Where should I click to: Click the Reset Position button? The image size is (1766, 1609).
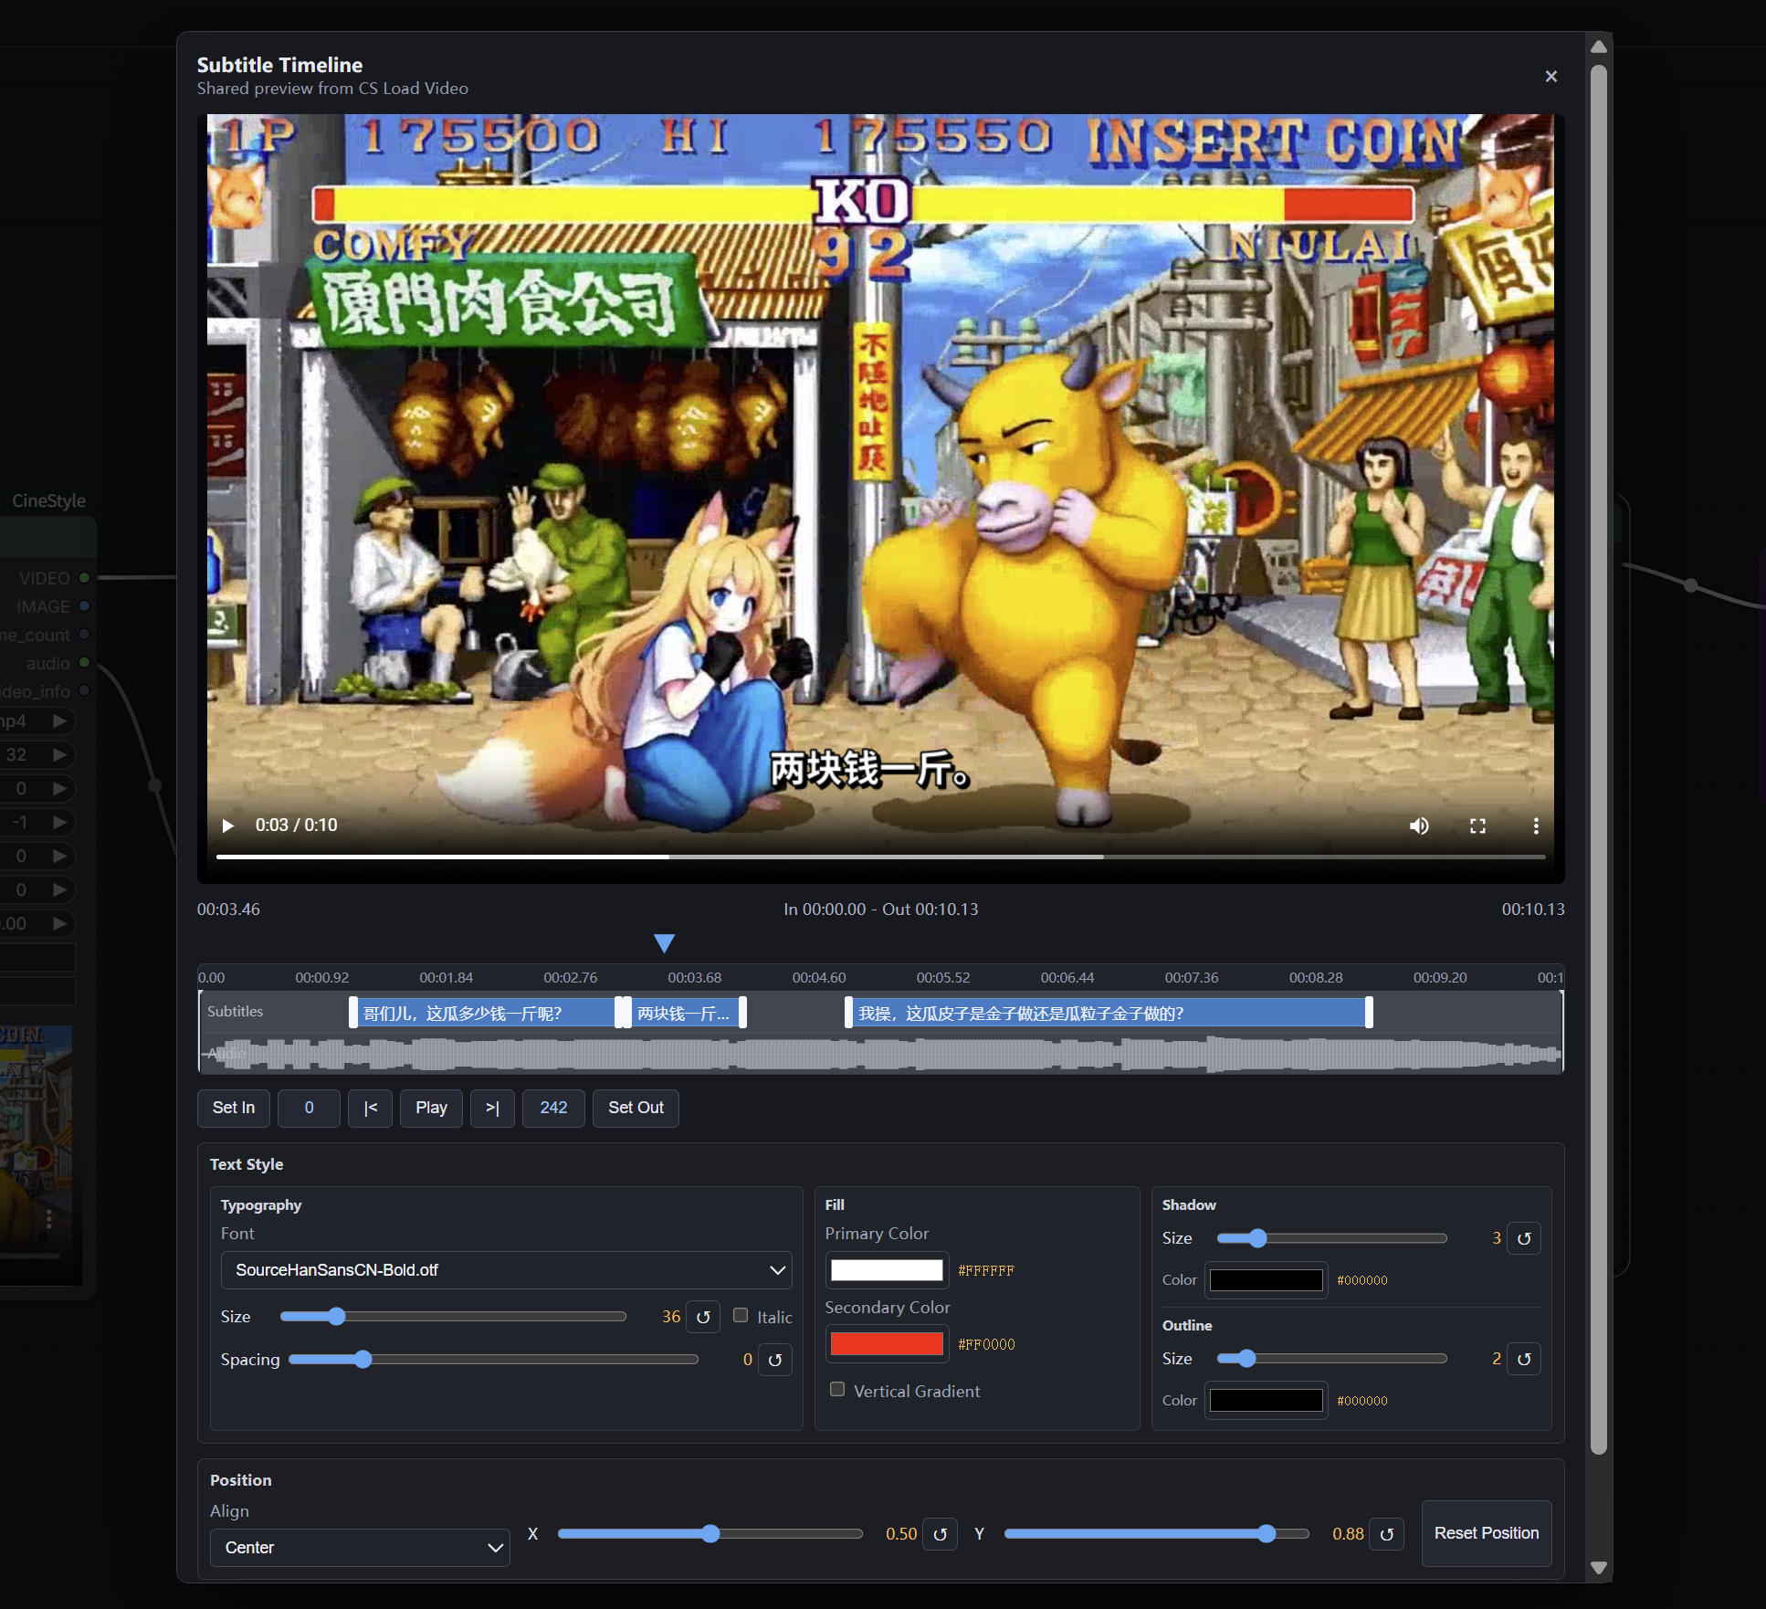click(1487, 1533)
